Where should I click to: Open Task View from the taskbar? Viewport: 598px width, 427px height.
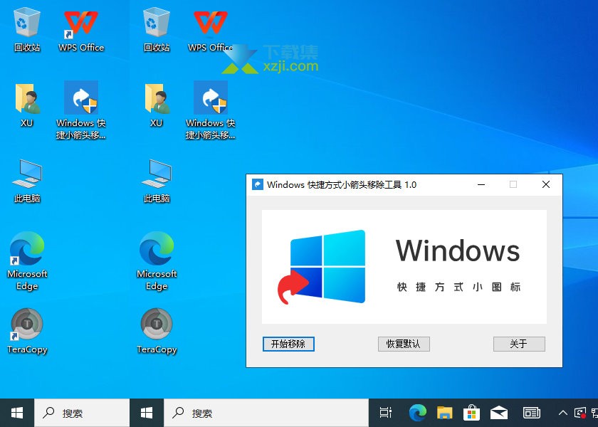[386, 413]
